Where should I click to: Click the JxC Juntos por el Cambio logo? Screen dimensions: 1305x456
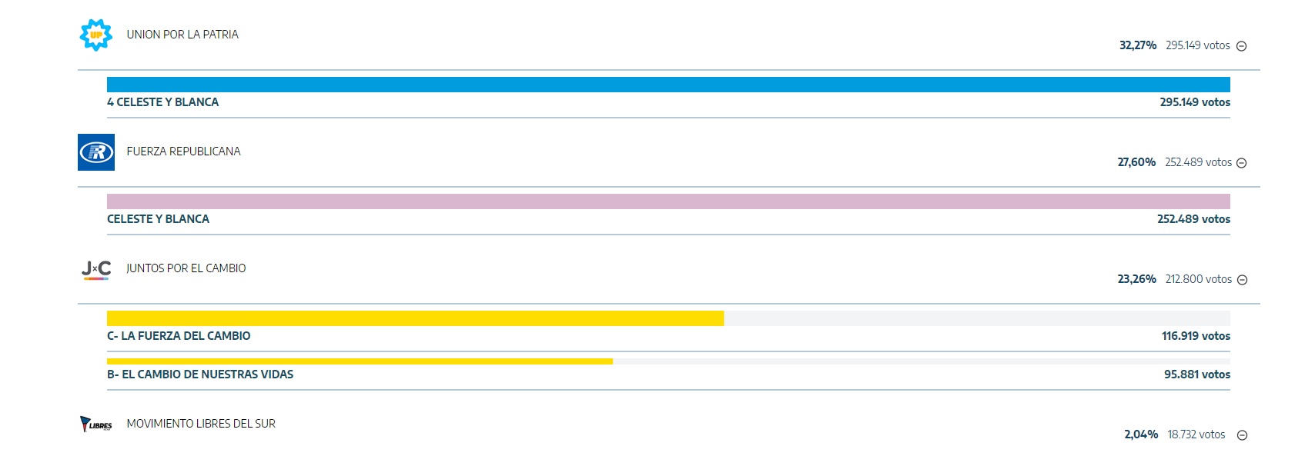[96, 270]
